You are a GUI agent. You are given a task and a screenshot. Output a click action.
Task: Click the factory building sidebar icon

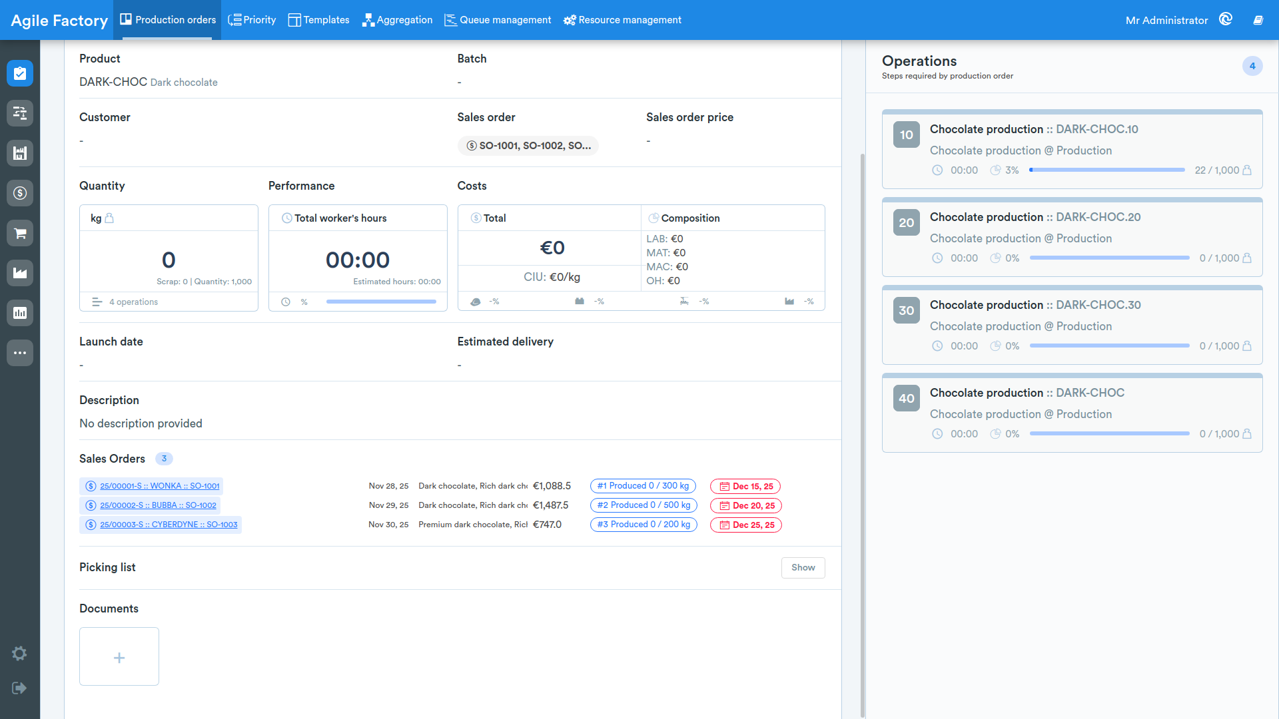click(20, 153)
